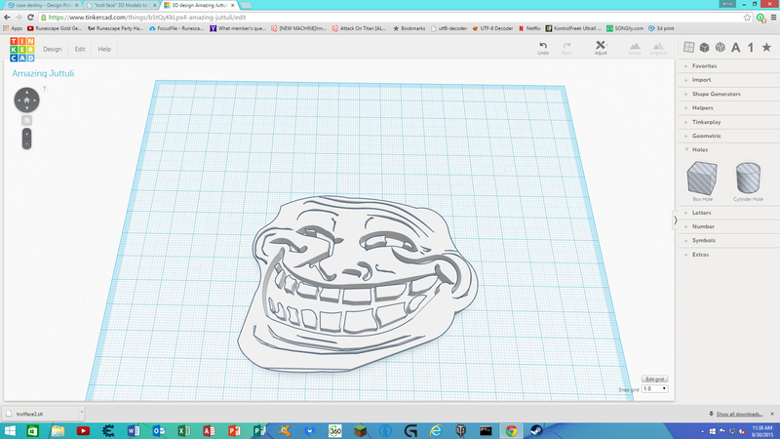
Task: Open the Design menu
Action: click(53, 49)
